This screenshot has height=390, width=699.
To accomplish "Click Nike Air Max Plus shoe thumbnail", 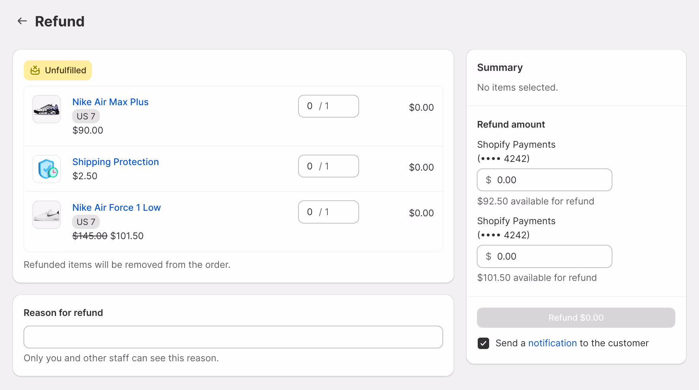I will (47, 109).
